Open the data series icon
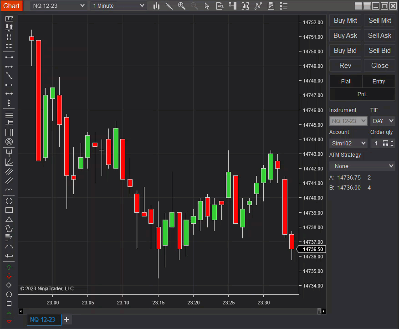This screenshot has height=329, width=399. pos(246,6)
